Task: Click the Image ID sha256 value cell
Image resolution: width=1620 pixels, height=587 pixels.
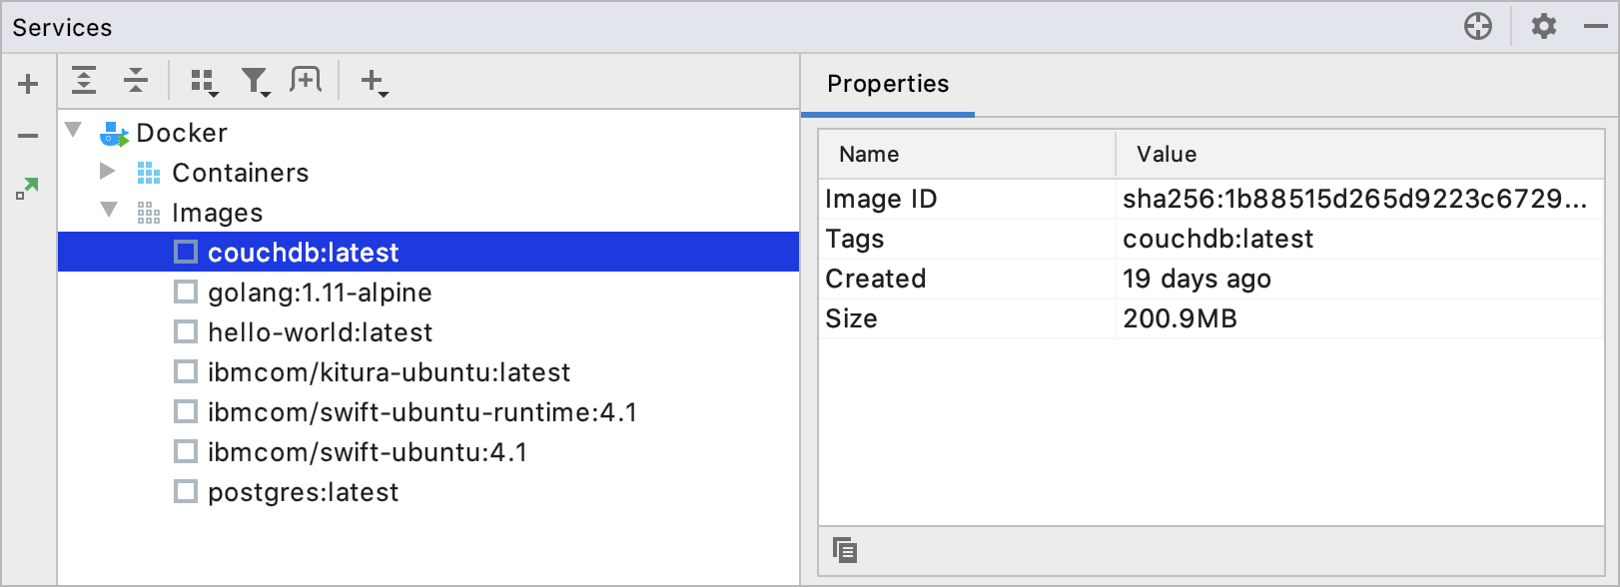Action: [1353, 199]
